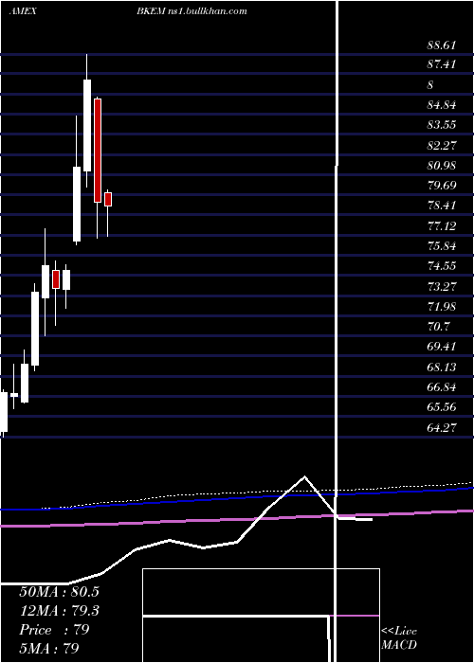Select the white candlestick peaking above 87.41
The height and width of the screenshot is (663, 474).
(87, 125)
